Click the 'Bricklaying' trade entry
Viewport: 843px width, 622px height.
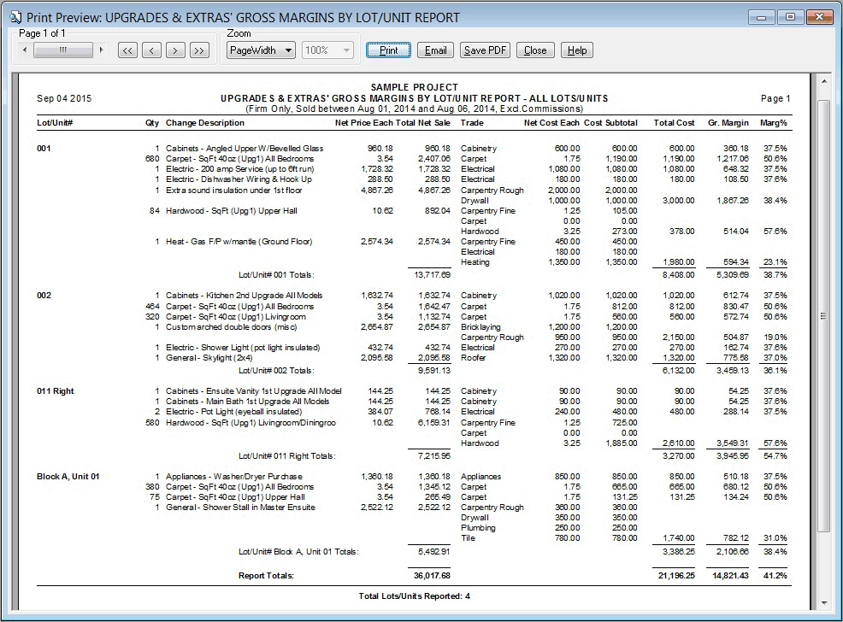click(x=480, y=326)
